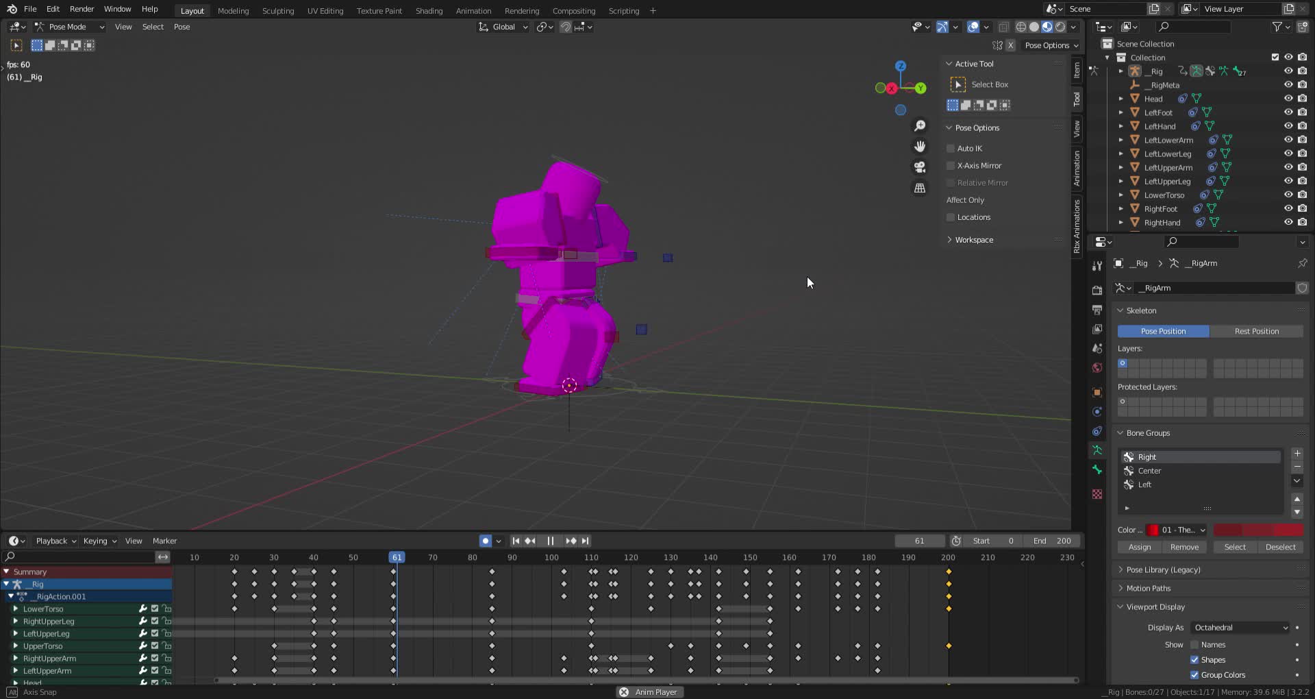Pause the animation playback

pos(550,541)
